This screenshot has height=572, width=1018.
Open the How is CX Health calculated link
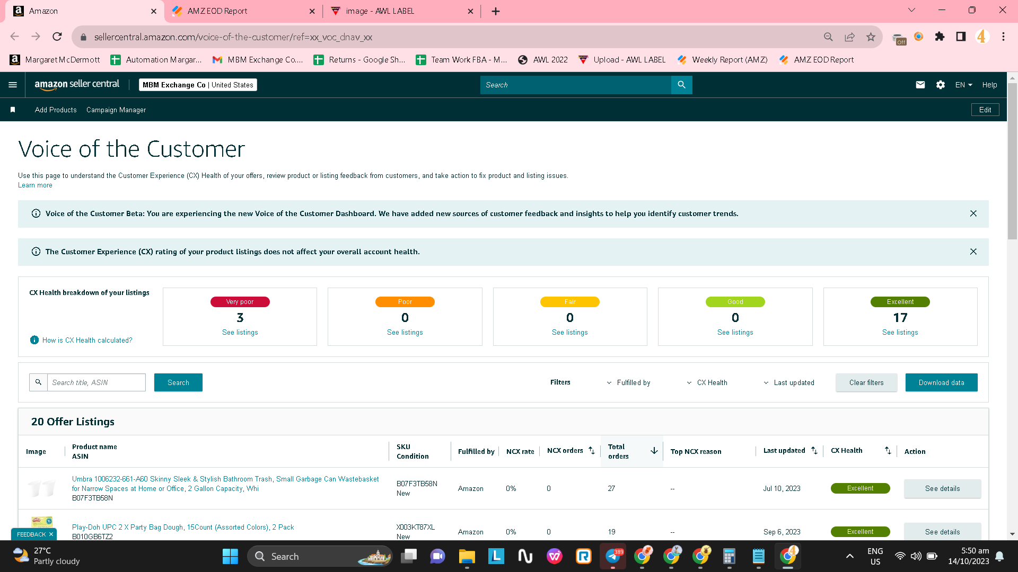(87, 340)
